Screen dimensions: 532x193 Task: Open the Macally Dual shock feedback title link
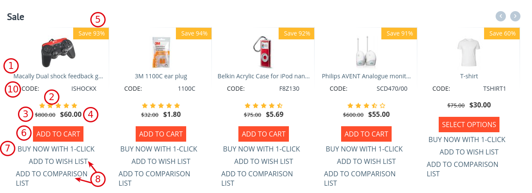tap(58, 76)
